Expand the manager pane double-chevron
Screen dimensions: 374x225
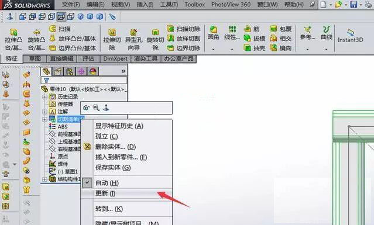123,71
